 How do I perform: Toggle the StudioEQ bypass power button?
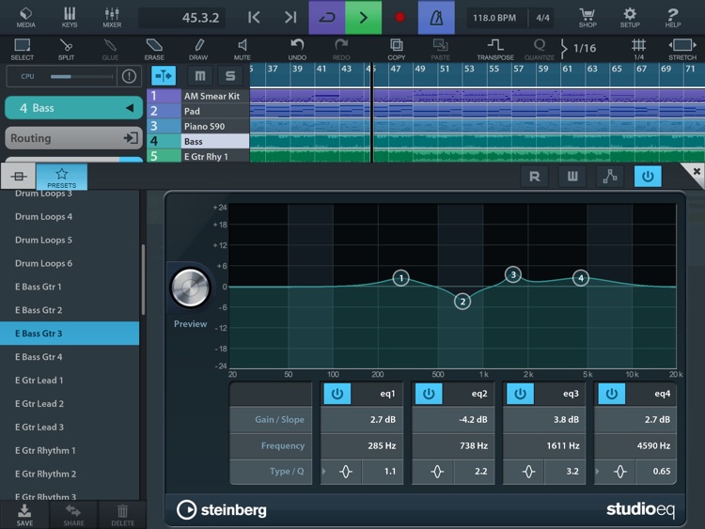(x=648, y=177)
